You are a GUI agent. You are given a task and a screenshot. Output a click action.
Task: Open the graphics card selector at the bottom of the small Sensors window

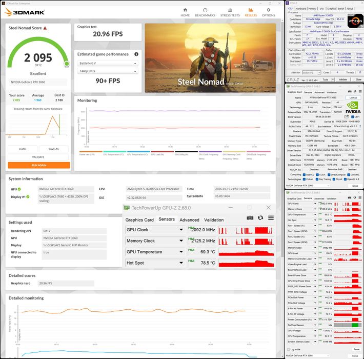(x=308, y=355)
